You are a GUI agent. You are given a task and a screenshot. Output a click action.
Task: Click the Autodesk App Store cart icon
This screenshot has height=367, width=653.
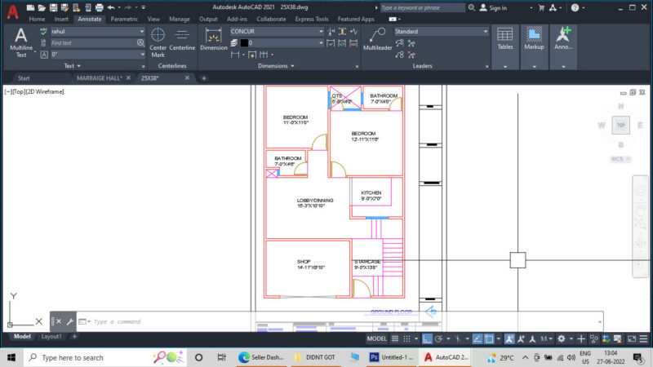click(x=541, y=7)
